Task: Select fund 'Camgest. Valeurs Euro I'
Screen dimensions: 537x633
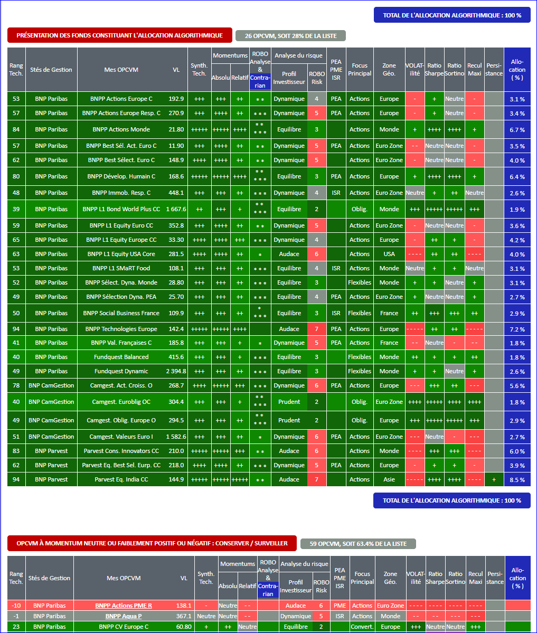Action: [121, 437]
